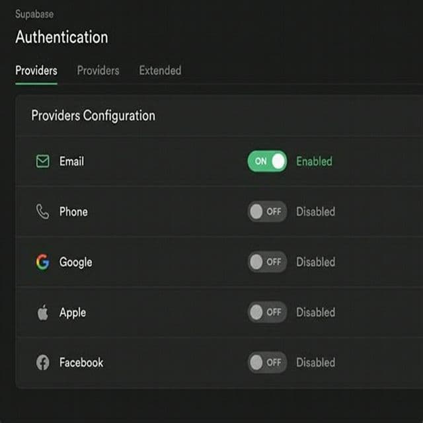Click the Google provider label
The height and width of the screenshot is (423, 423).
pyautogui.click(x=76, y=262)
